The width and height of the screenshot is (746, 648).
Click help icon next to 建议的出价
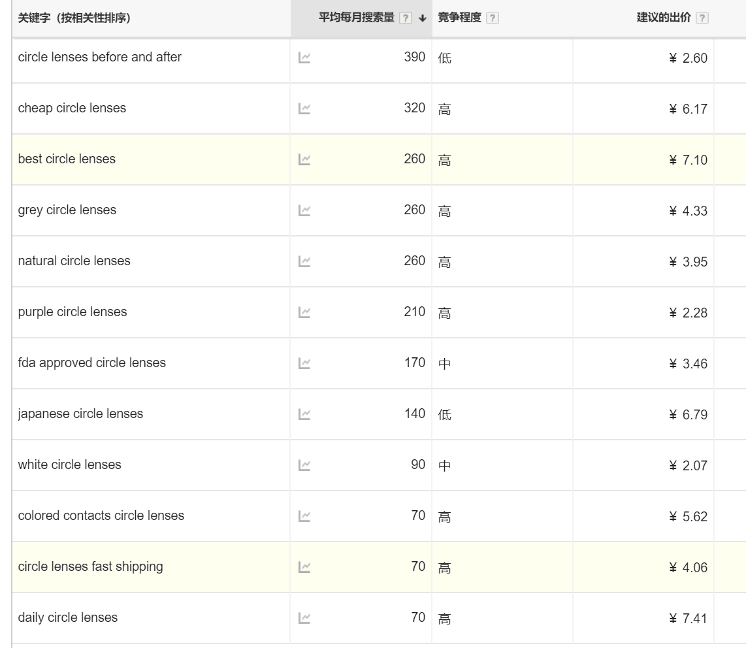[702, 18]
